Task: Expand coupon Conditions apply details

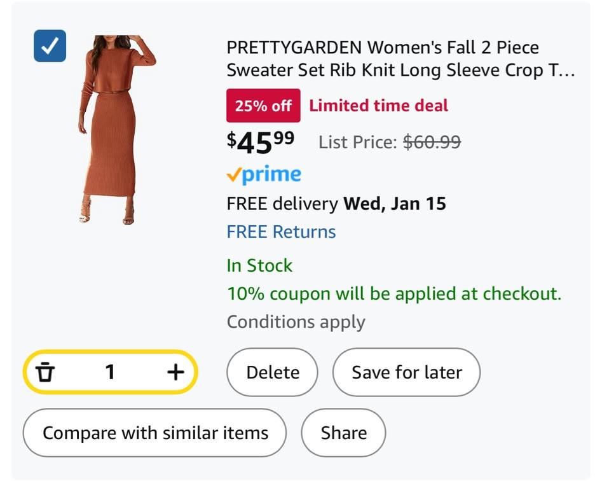Action: (x=296, y=322)
